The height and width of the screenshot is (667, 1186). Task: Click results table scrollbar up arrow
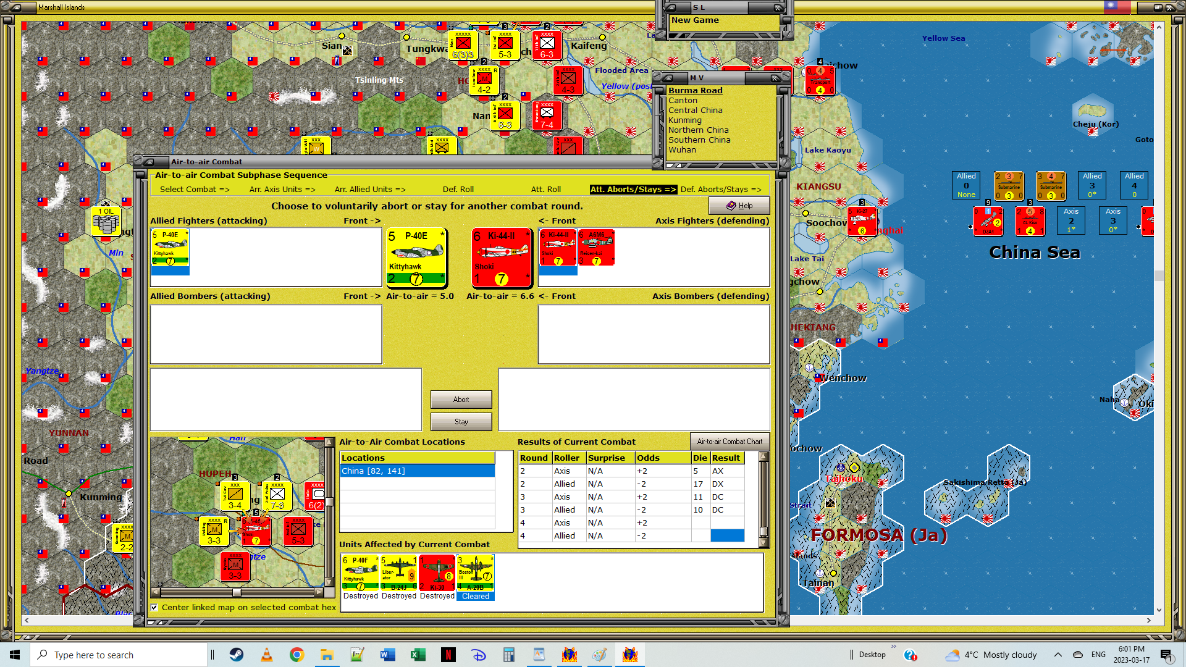pos(763,456)
